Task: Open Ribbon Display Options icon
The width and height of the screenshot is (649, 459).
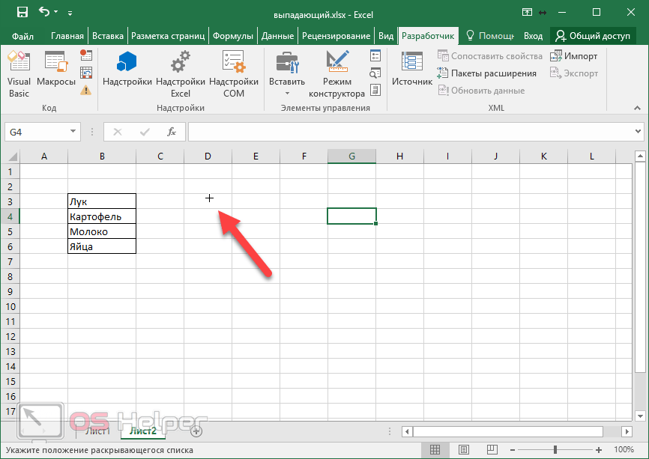Action: pyautogui.click(x=527, y=12)
